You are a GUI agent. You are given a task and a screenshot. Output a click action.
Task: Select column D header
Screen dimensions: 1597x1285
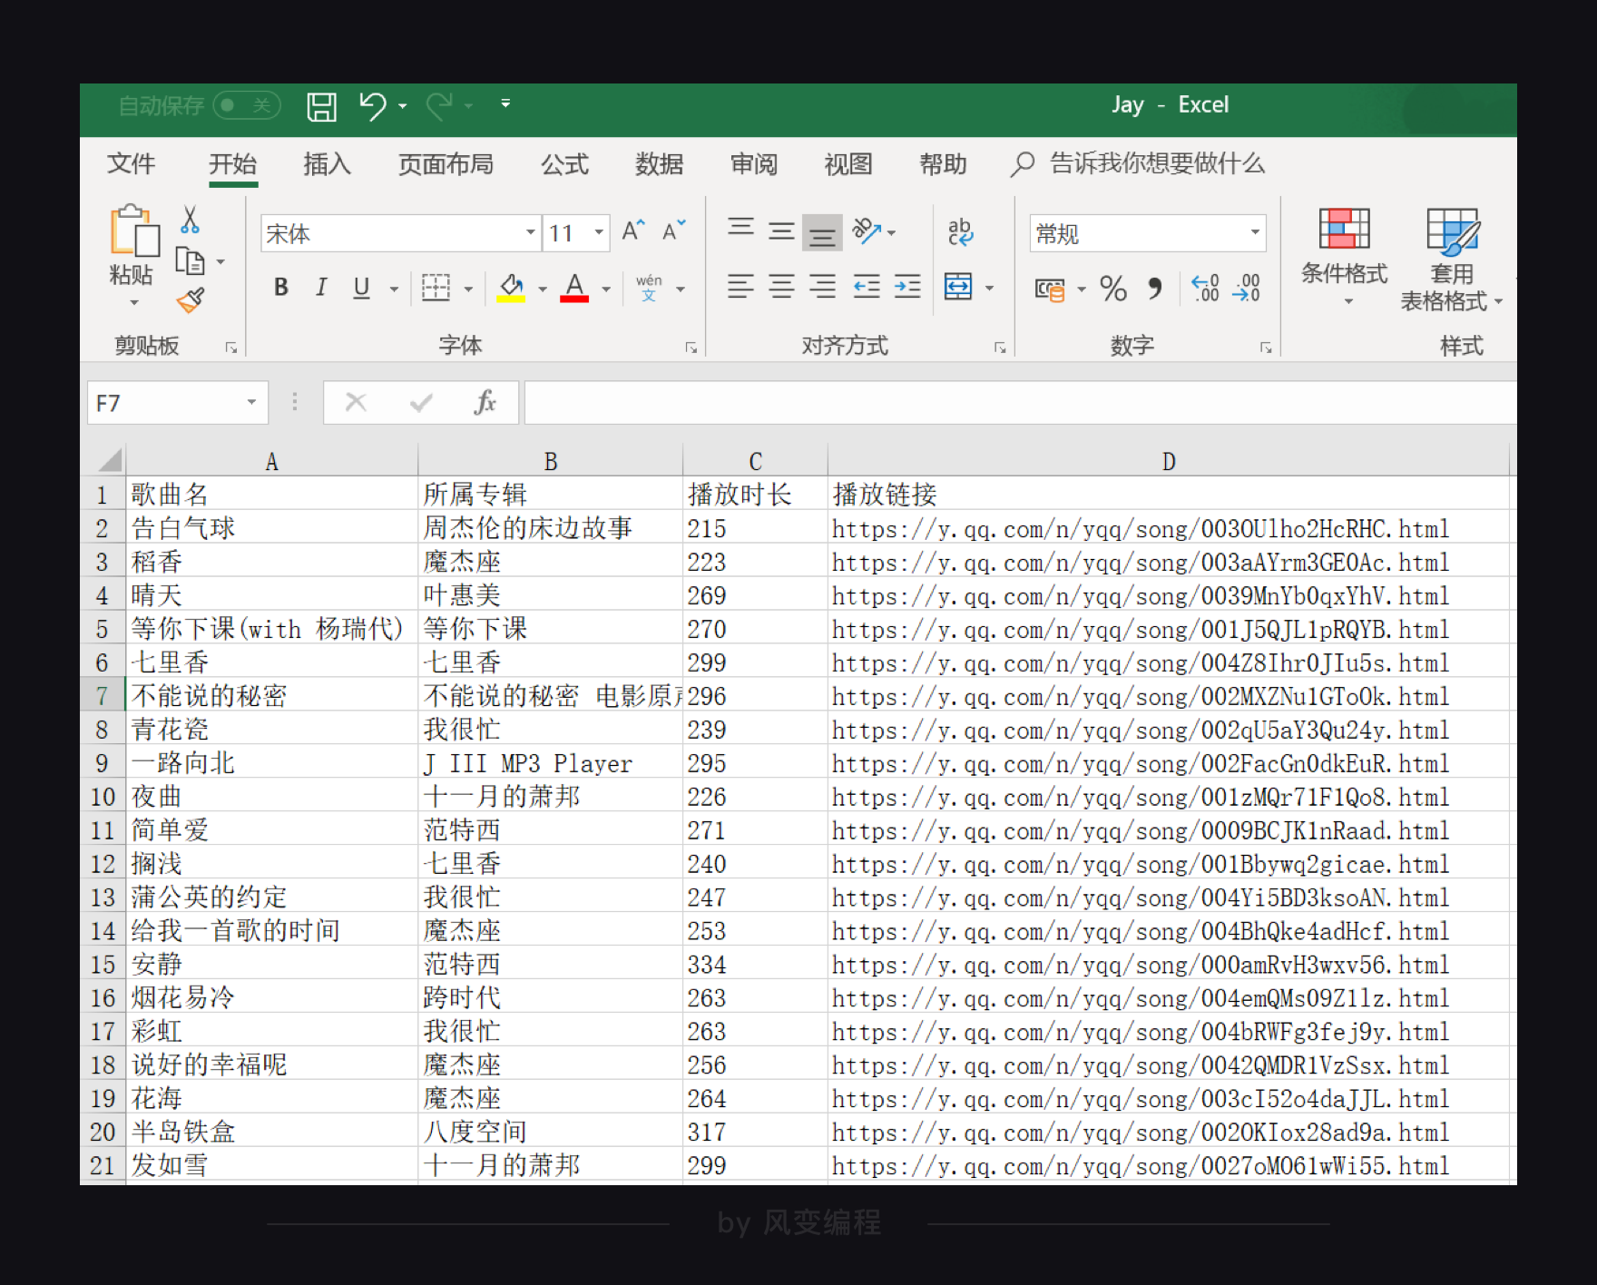[x=1169, y=461]
